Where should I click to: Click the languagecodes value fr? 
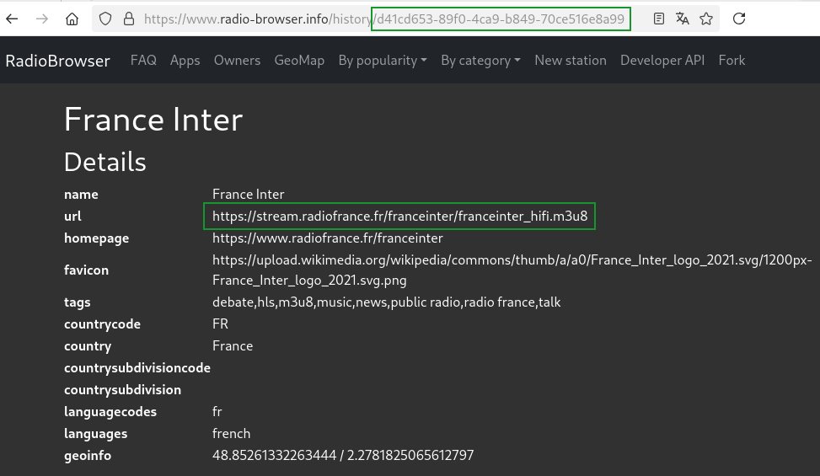pyautogui.click(x=217, y=412)
